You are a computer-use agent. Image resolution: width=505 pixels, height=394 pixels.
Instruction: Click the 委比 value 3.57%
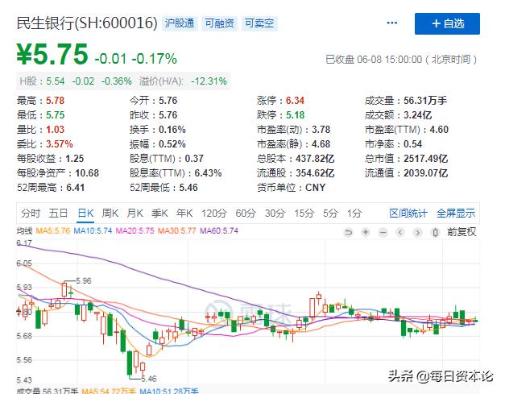60,144
